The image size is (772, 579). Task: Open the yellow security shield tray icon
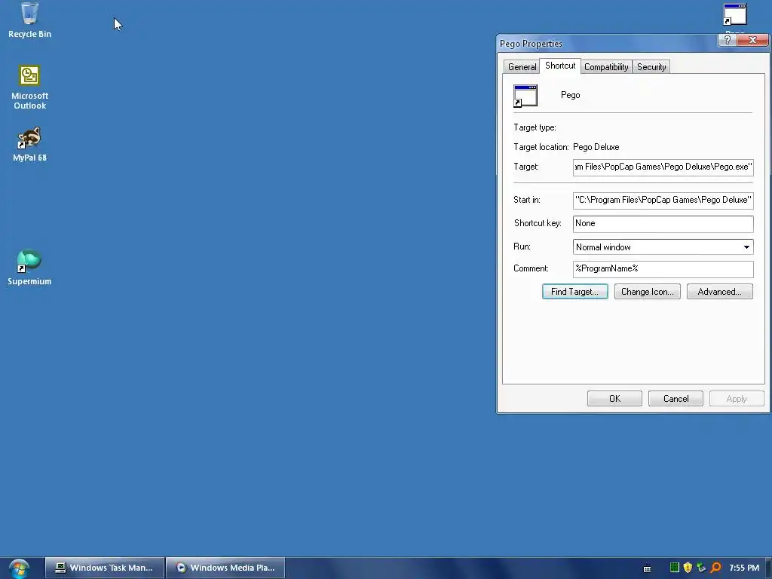688,568
